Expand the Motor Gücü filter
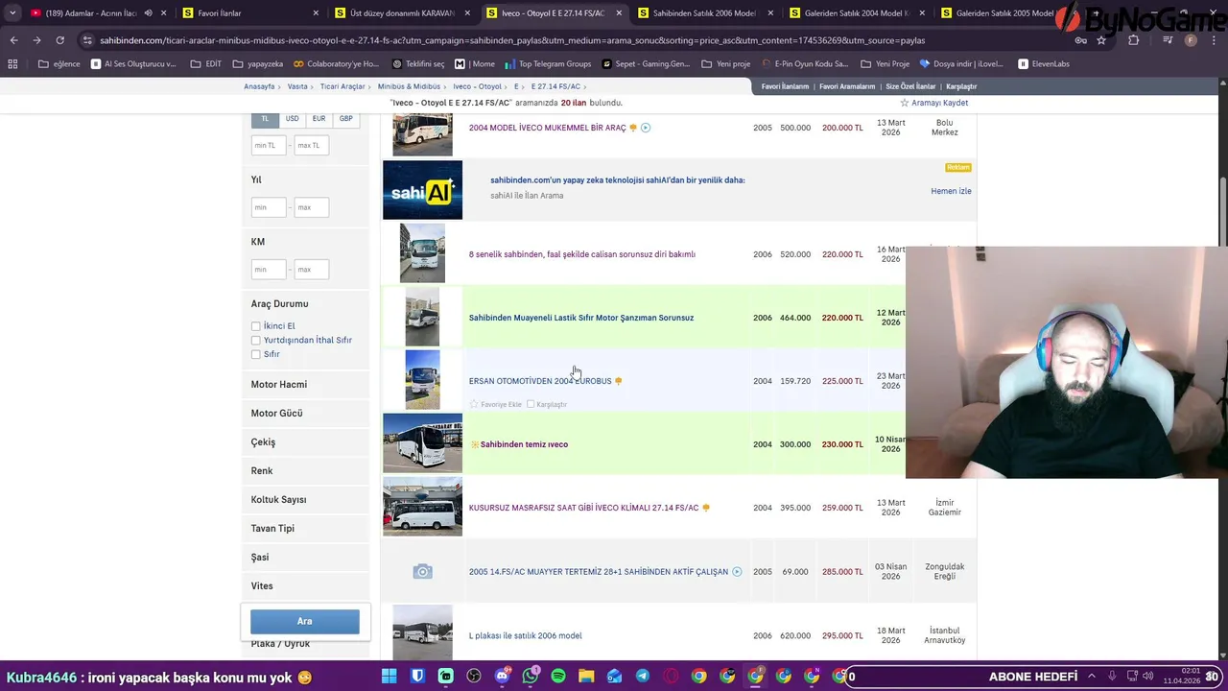The width and height of the screenshot is (1228, 691). coord(305,414)
